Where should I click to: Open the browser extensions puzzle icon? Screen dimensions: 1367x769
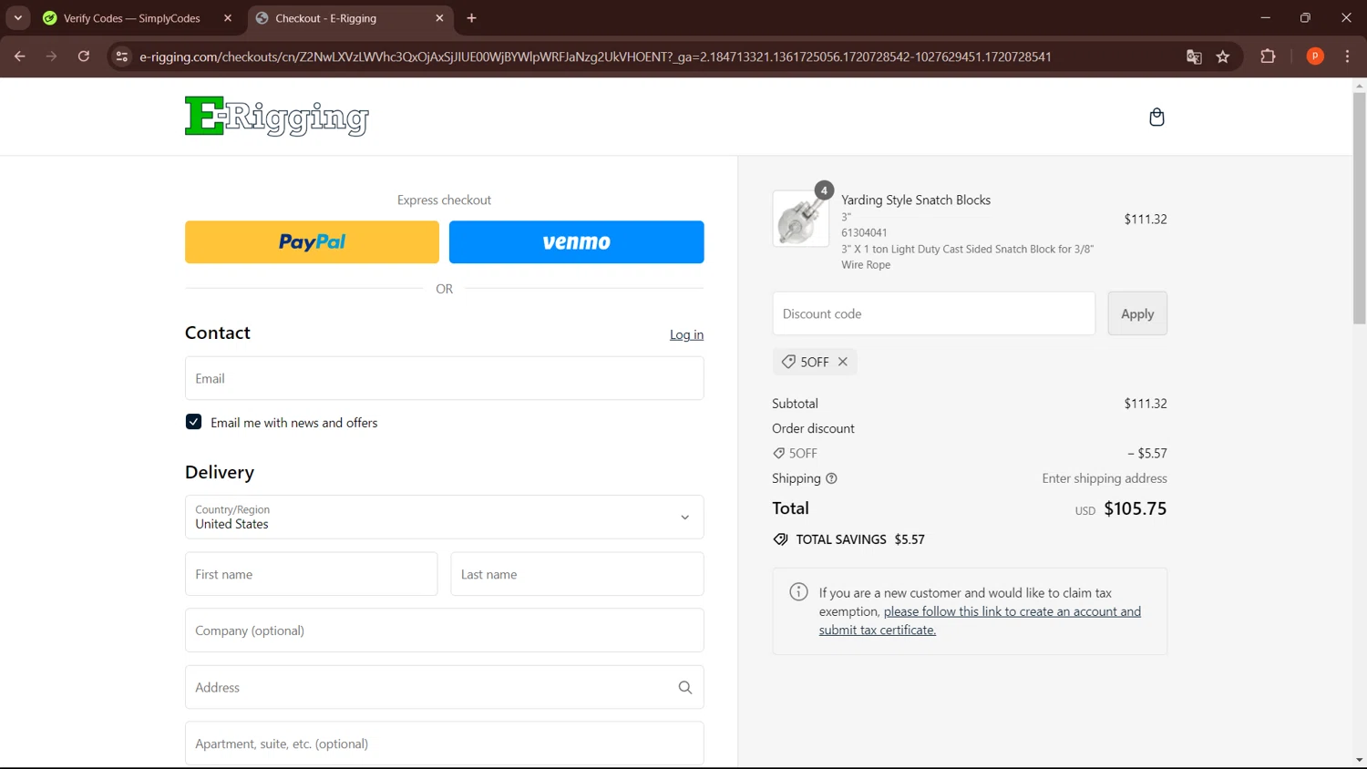tap(1268, 56)
